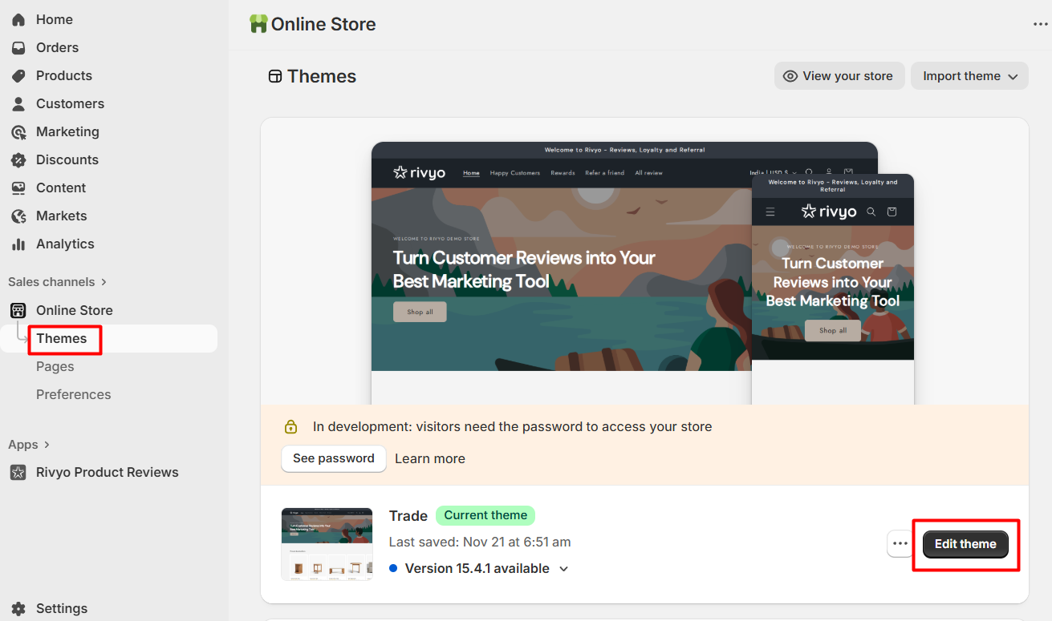Click Refer a friend in preview navigation
This screenshot has width=1052, height=621.
[x=604, y=173]
